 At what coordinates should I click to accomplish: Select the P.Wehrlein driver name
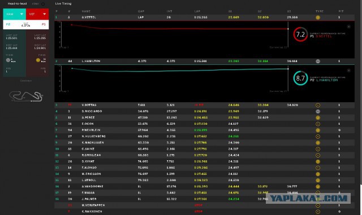click(91, 130)
